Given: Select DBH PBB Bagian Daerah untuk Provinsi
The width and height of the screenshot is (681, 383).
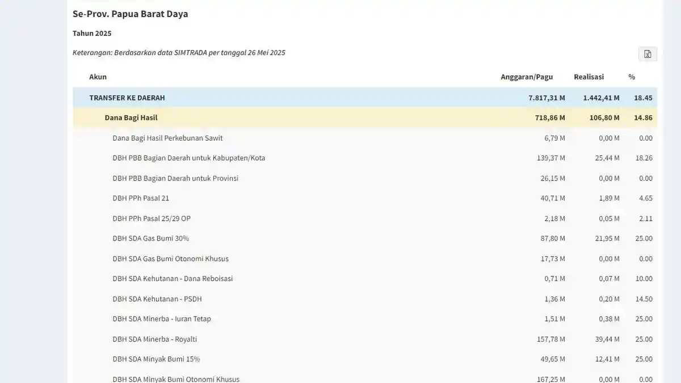Looking at the screenshot, I should [x=365, y=178].
